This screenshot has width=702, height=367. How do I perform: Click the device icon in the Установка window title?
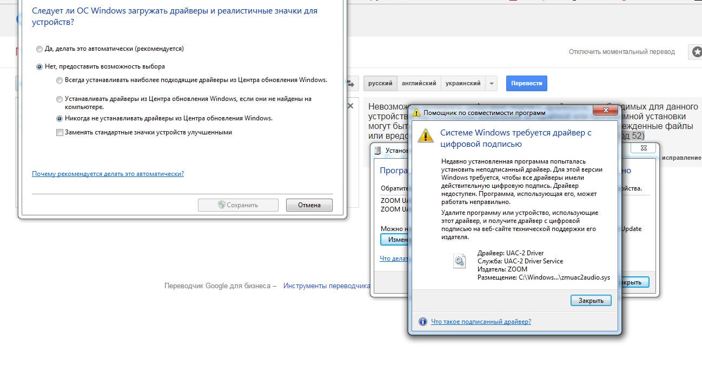point(378,151)
